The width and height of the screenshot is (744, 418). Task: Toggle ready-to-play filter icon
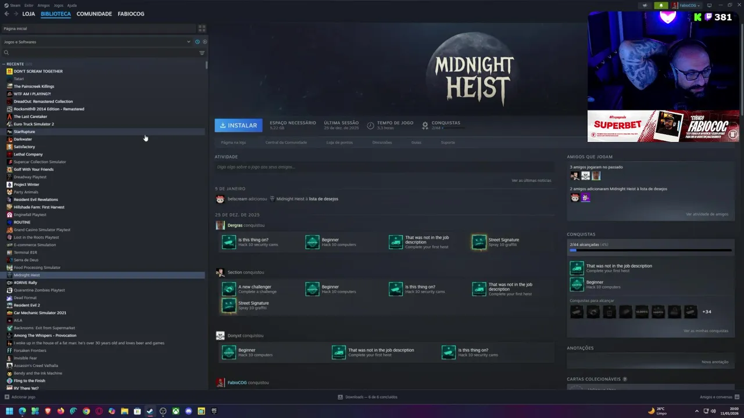pyautogui.click(x=205, y=42)
